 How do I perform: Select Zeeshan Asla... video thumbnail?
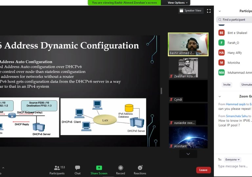tap(188, 68)
